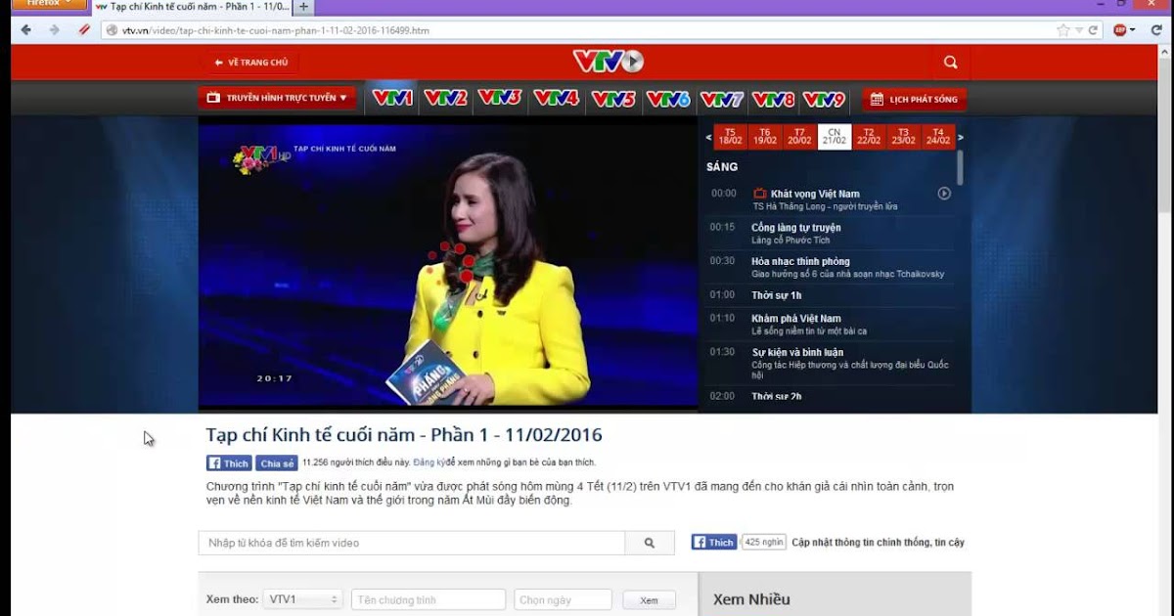Open the Truyền Hình Trực Tuyến dropdown
Image resolution: width=1174 pixels, height=616 pixels.
[x=277, y=98]
